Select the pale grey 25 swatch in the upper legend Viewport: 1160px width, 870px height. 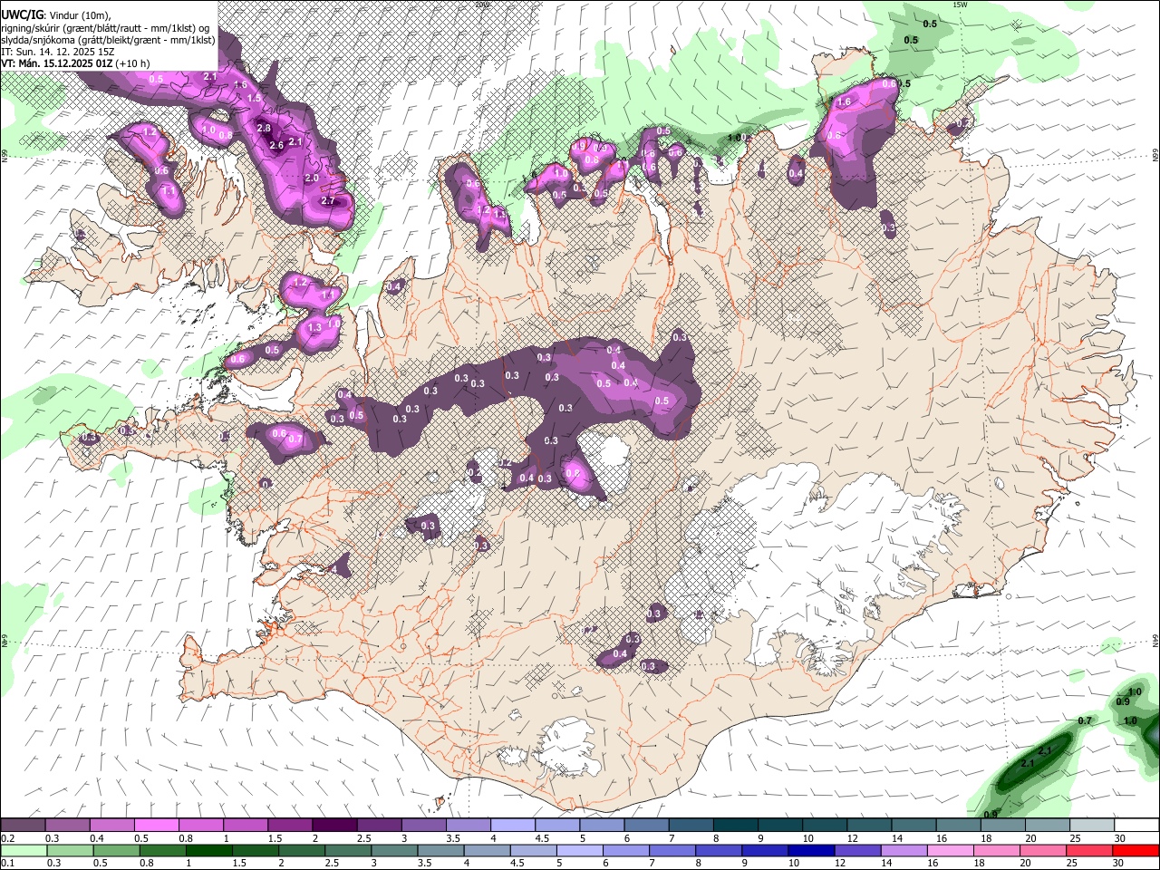click(1093, 825)
